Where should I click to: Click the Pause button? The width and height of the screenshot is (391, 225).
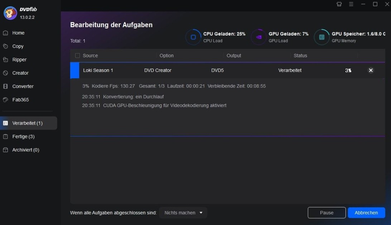tap(327, 213)
